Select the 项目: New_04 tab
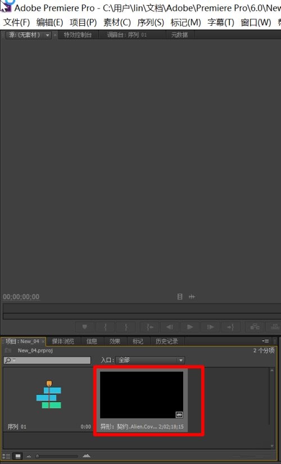The width and height of the screenshot is (281, 464). pyautogui.click(x=22, y=341)
